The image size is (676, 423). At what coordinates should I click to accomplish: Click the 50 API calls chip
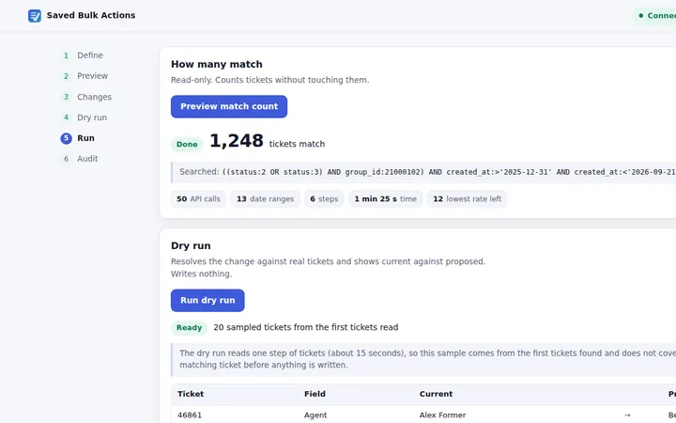(x=198, y=199)
